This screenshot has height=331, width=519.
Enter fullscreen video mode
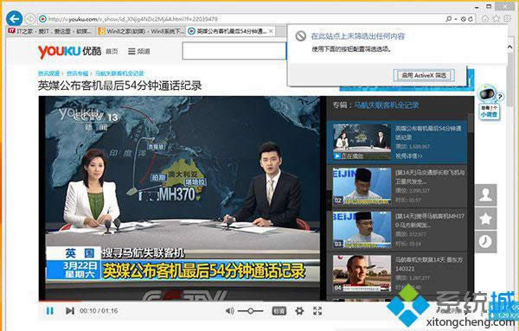click(x=317, y=311)
